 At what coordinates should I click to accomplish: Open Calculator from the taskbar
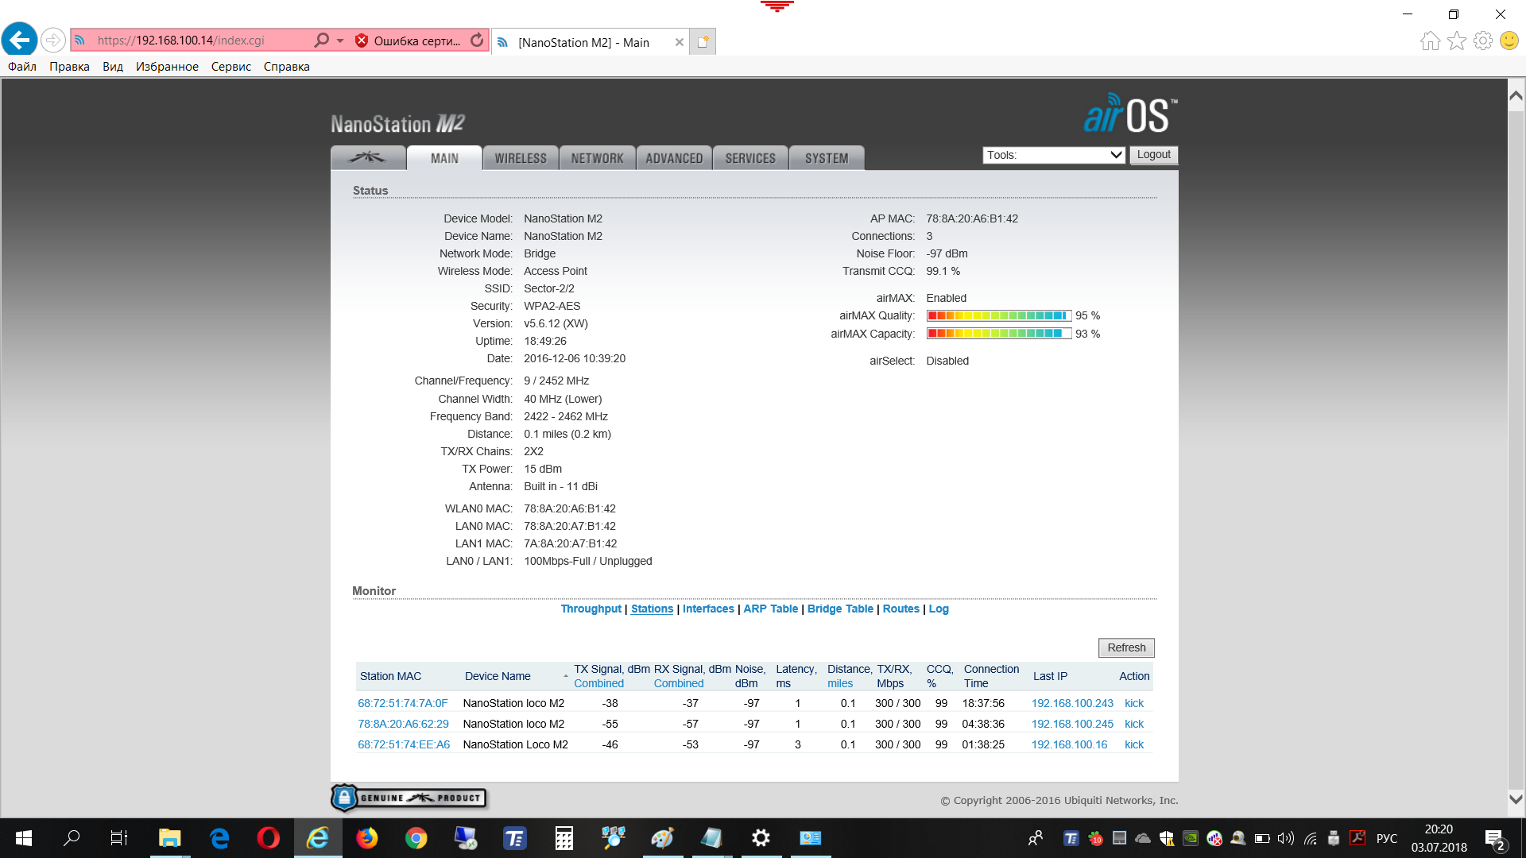[564, 838]
